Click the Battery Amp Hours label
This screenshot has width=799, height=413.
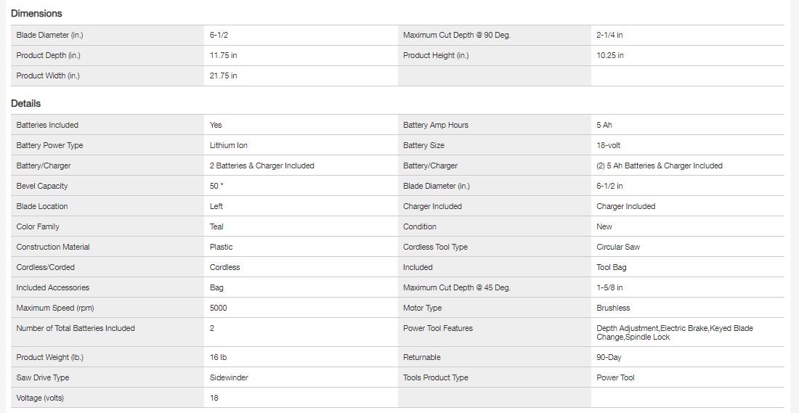pyautogui.click(x=436, y=125)
